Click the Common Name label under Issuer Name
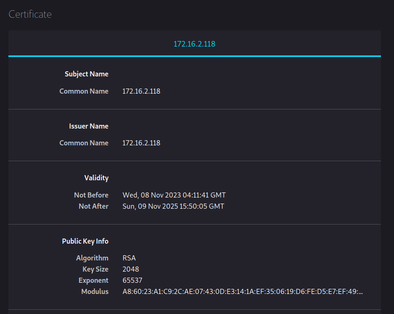The width and height of the screenshot is (394, 314). pos(84,143)
